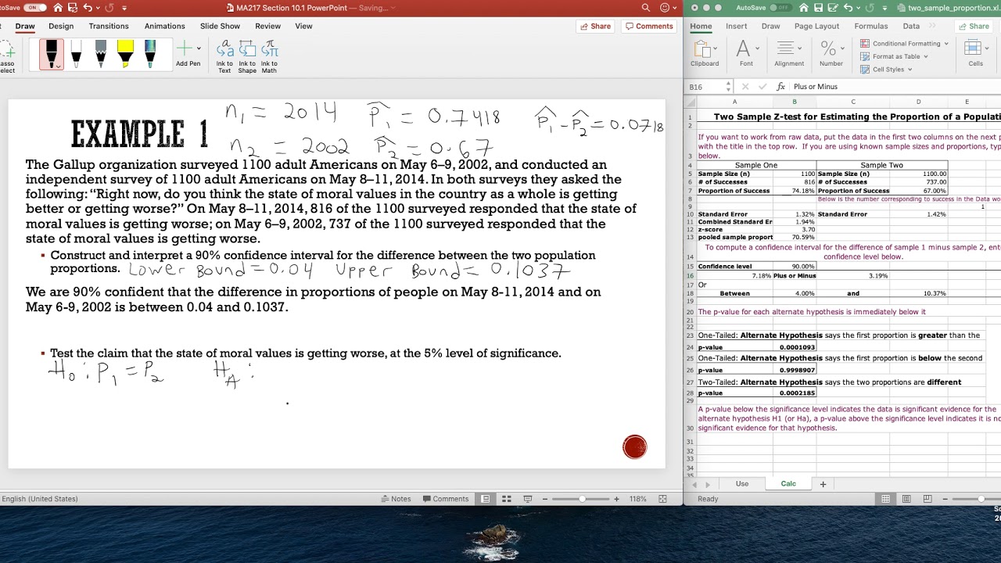
Task: Fit slide to current window
Action: [x=663, y=499]
